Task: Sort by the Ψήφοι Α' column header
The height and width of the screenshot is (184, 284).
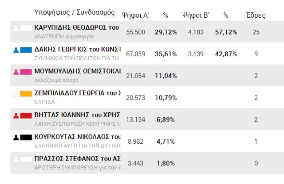Action: click(135, 15)
